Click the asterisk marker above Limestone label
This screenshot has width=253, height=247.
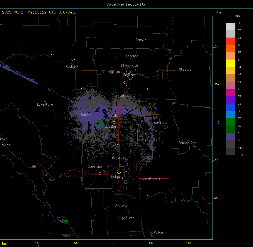(45, 101)
